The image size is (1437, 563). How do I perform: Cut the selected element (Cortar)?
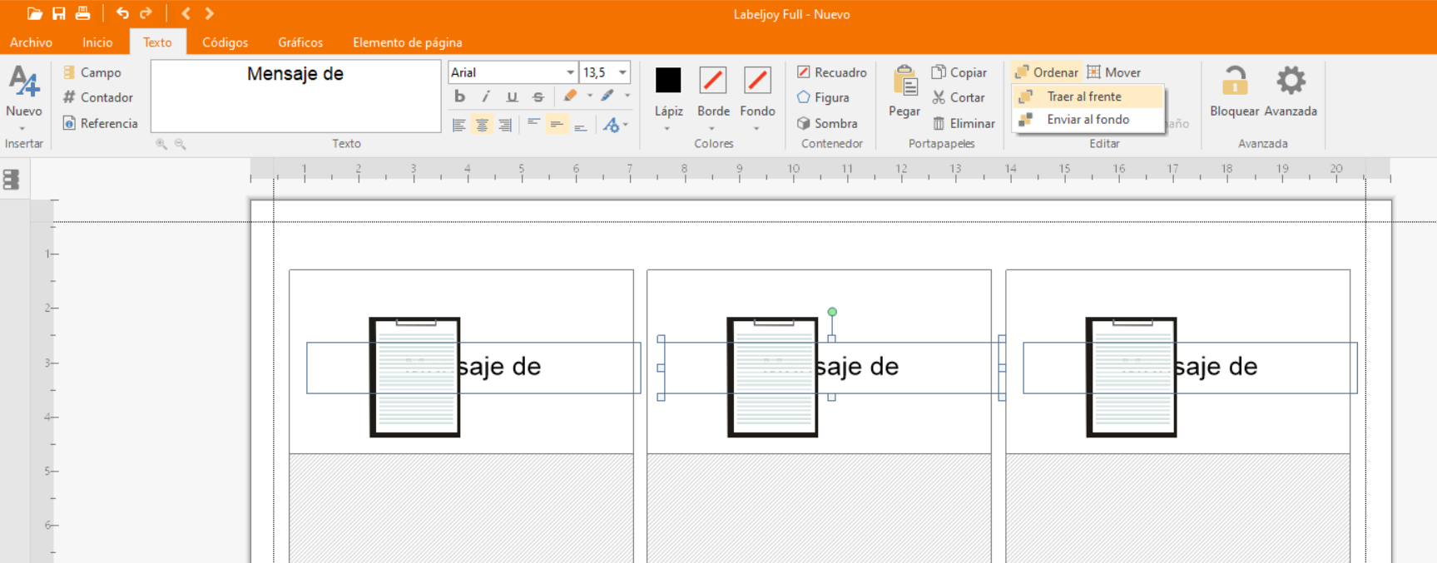(x=958, y=97)
